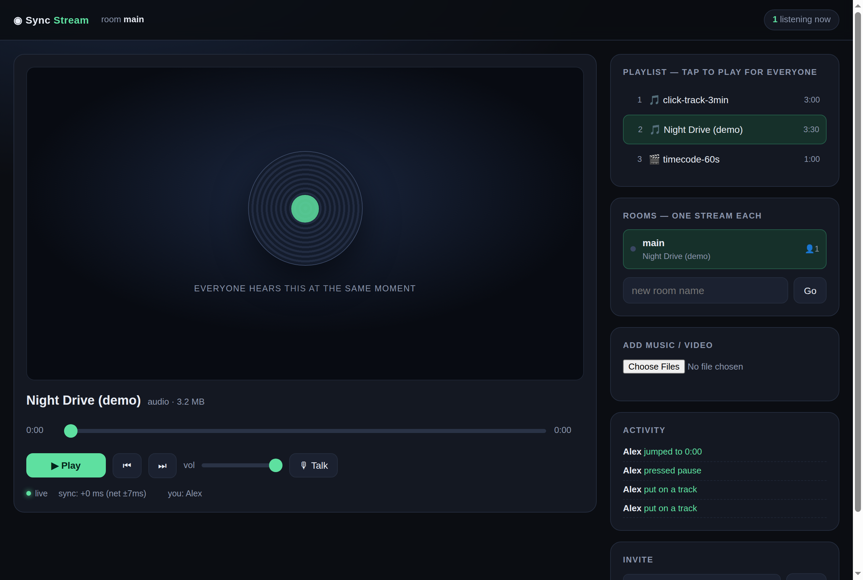The image size is (863, 580).
Task: Click the 3:30 duration of Night Drive
Action: (811, 129)
